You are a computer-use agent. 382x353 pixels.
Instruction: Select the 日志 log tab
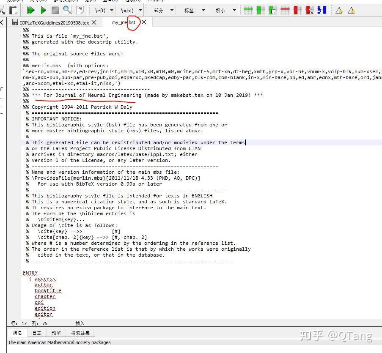pyautogui.click(x=37, y=333)
